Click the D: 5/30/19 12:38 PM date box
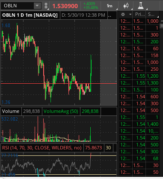Image resolution: width=163 pixels, height=179 pixels. tap(83, 15)
